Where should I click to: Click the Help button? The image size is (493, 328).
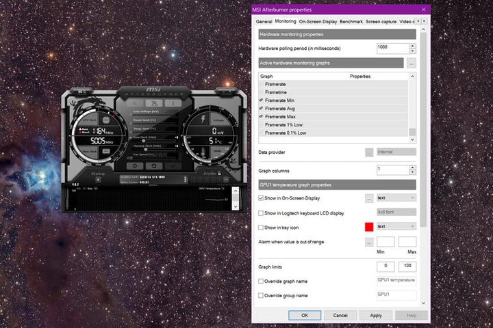412,315
